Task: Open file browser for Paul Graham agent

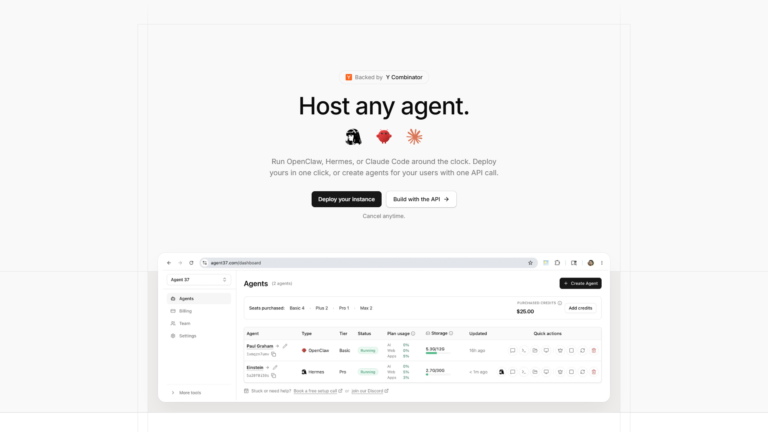Action: click(x=535, y=350)
